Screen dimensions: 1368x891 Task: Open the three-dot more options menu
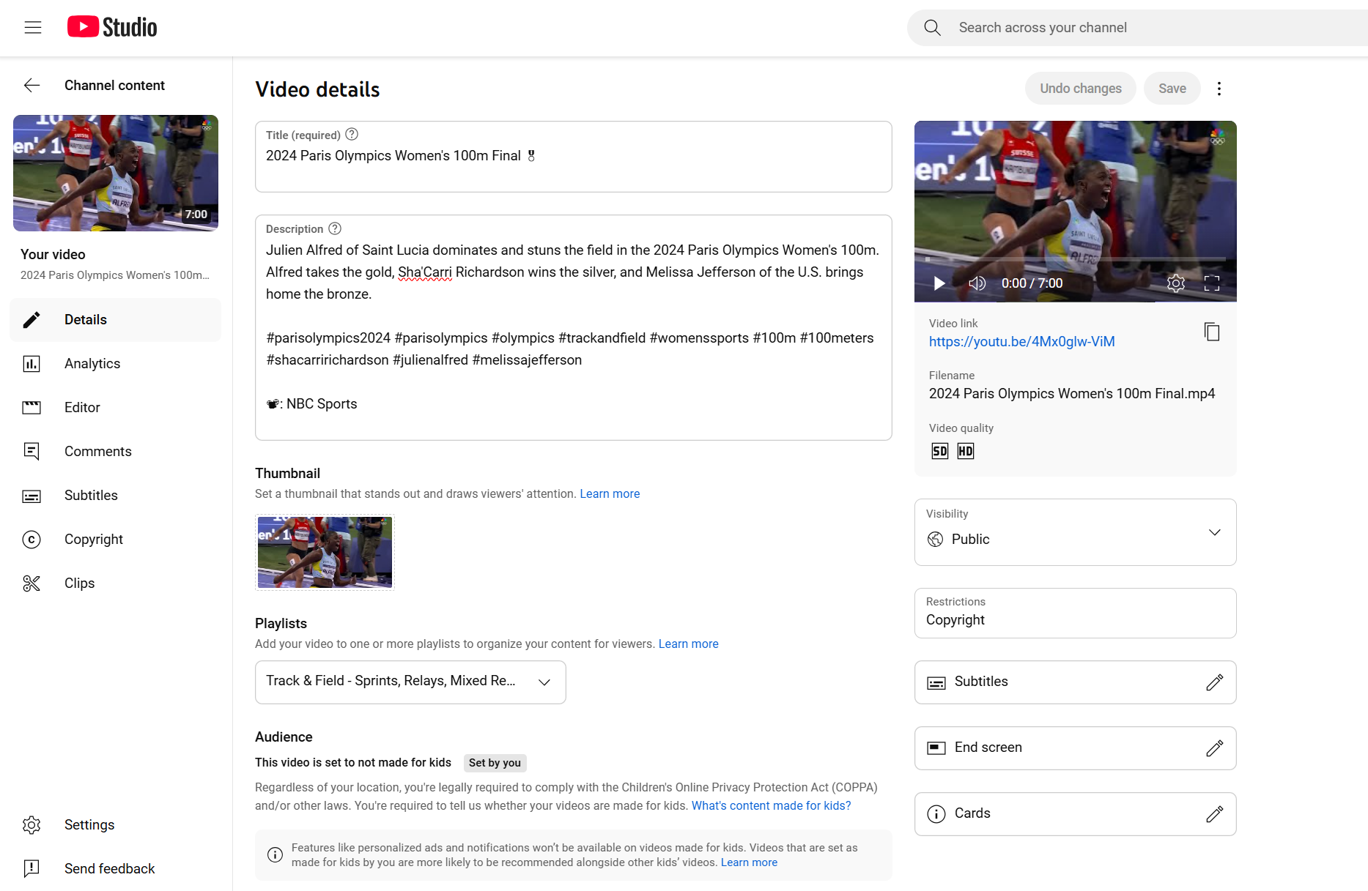[1219, 89]
